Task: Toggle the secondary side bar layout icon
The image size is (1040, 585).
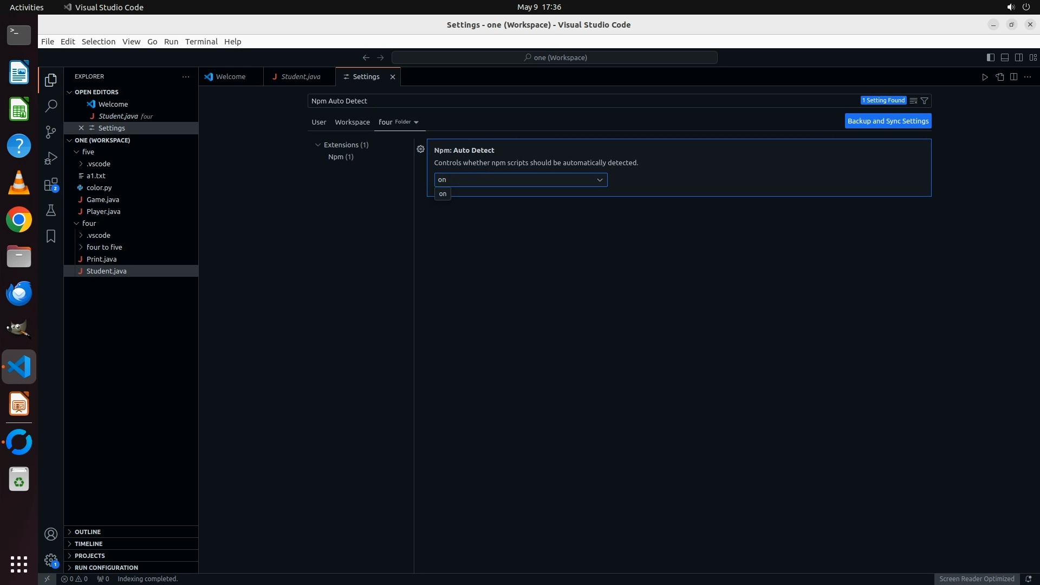Action: pyautogui.click(x=1018, y=57)
